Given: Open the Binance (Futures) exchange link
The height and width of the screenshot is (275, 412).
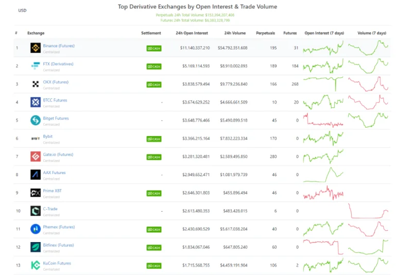Looking at the screenshot, I should tap(59, 46).
